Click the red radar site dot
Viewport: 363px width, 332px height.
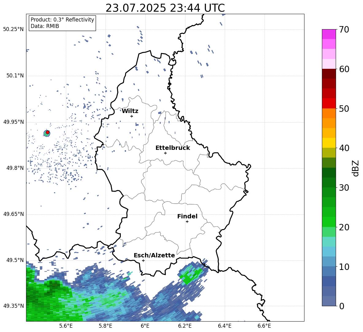(48, 132)
